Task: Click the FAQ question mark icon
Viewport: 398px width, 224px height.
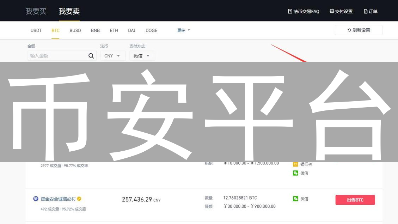Action: click(x=290, y=11)
